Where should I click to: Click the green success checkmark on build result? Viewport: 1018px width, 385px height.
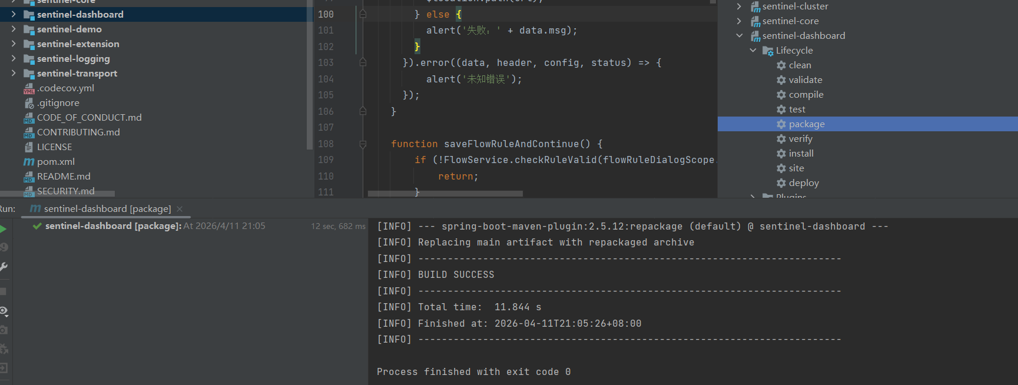coord(37,226)
